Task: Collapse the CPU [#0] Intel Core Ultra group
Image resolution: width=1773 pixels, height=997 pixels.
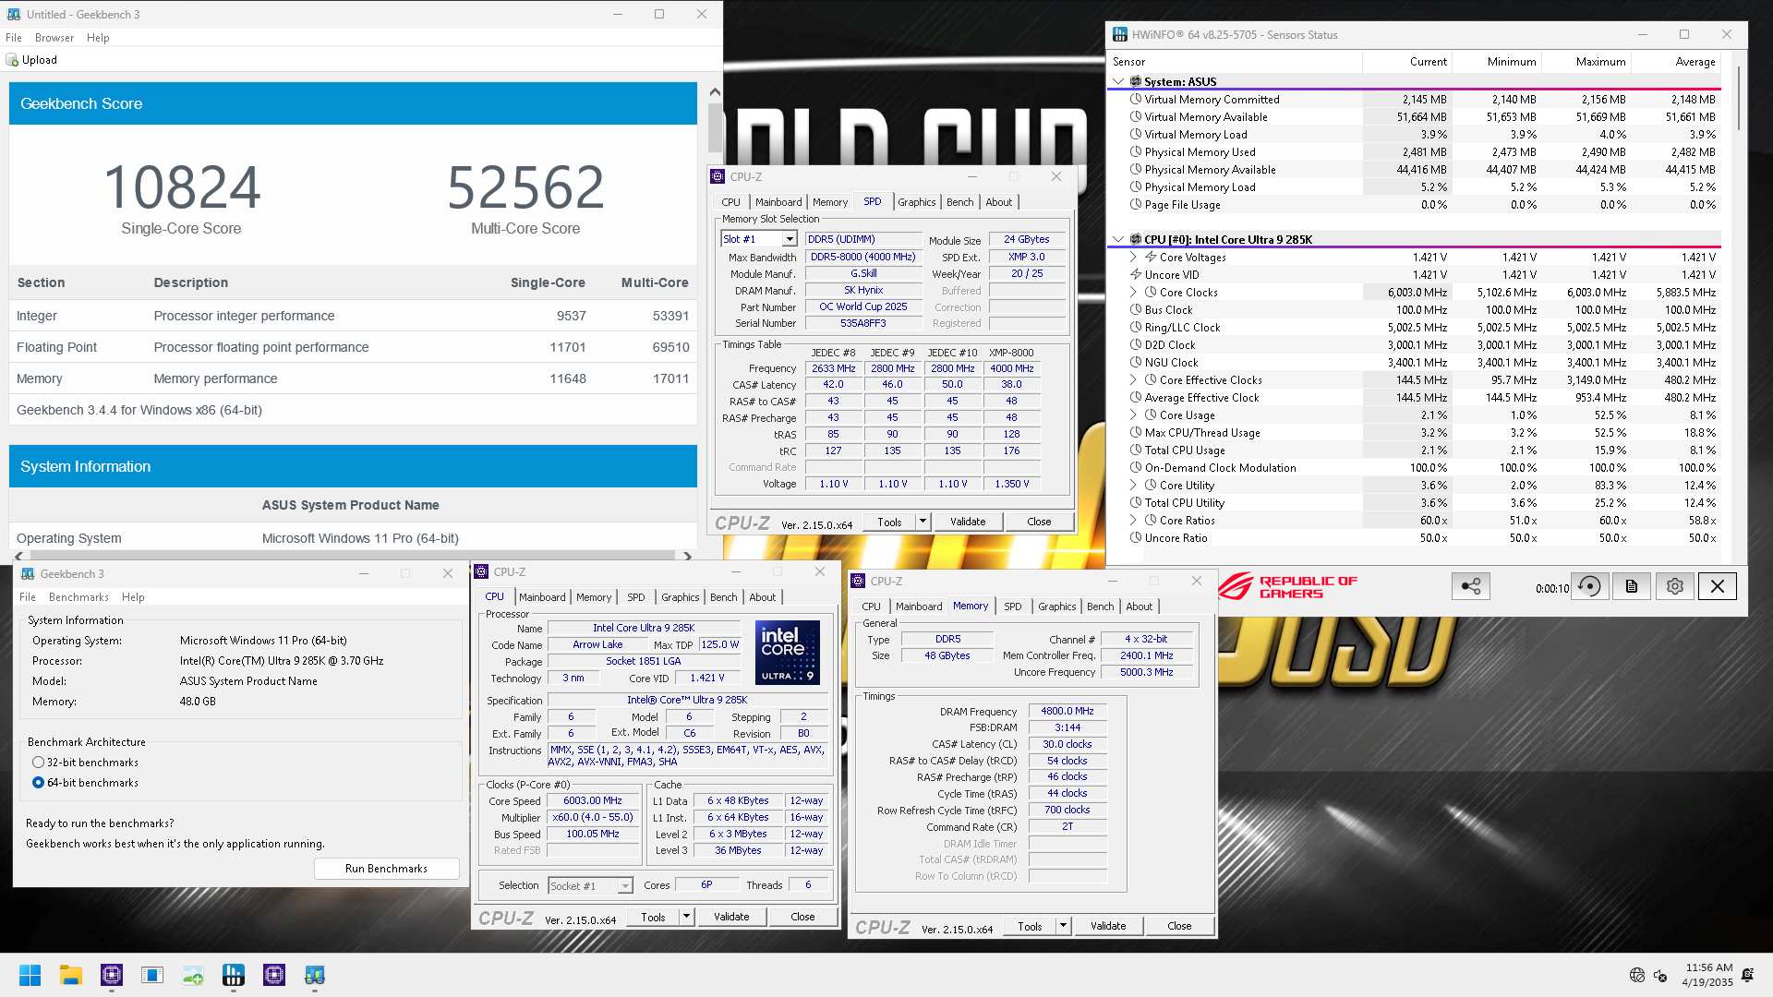Action: click(1118, 239)
